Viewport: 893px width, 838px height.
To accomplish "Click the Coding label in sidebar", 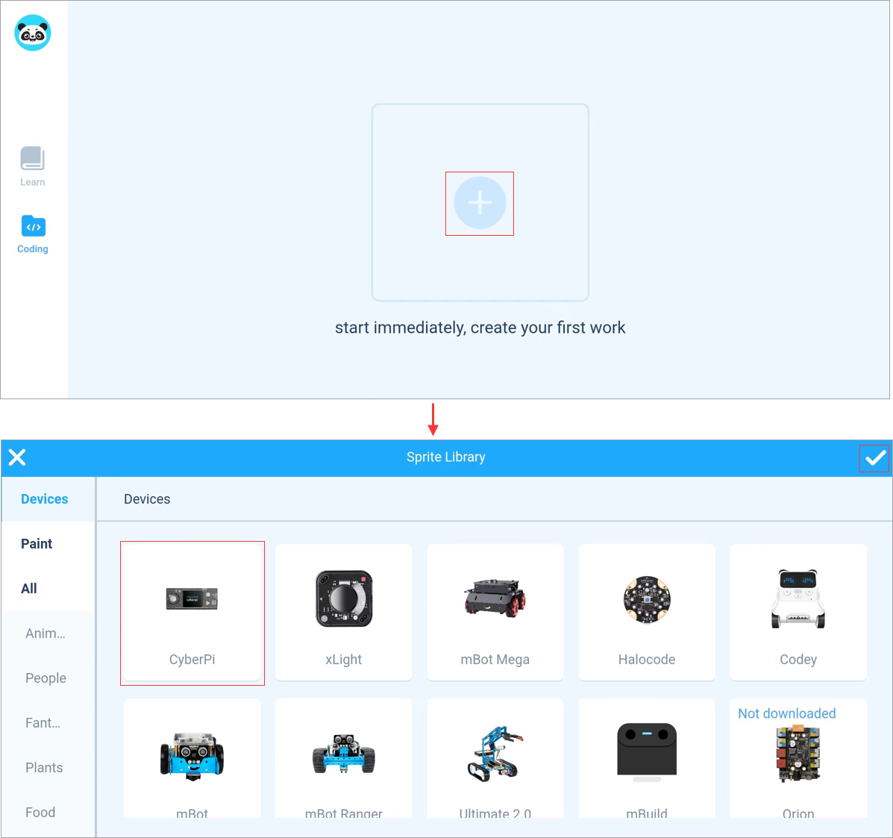I will coord(33,249).
